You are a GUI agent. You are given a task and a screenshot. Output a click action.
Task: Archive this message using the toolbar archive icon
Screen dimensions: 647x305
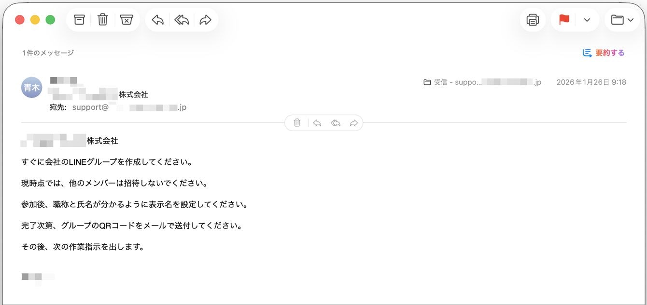(x=79, y=20)
